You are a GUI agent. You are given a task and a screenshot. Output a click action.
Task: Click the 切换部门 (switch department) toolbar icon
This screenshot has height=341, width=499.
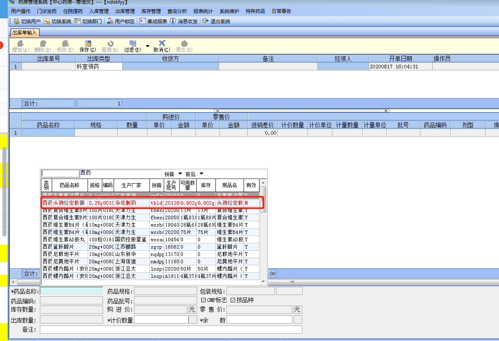click(77, 21)
